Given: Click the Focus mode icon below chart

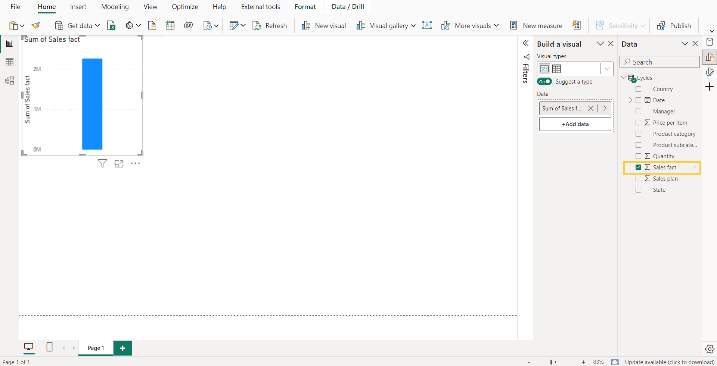Looking at the screenshot, I should [x=119, y=163].
